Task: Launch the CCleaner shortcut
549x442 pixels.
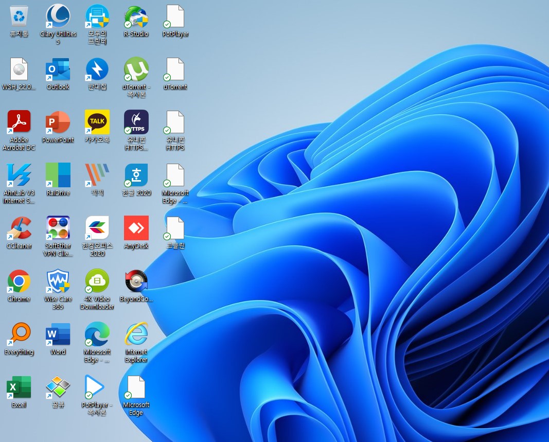Action: click(x=19, y=228)
